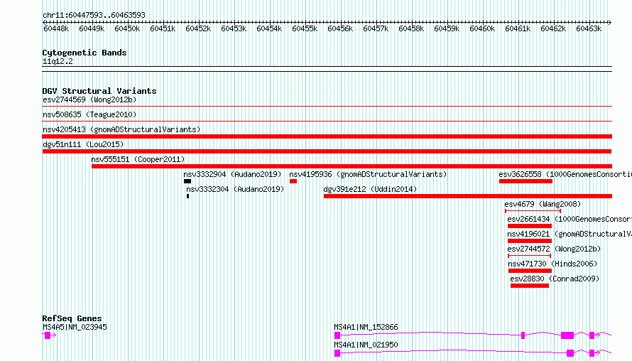
Task: Click the 11q12.2 band label
Action: [58, 61]
